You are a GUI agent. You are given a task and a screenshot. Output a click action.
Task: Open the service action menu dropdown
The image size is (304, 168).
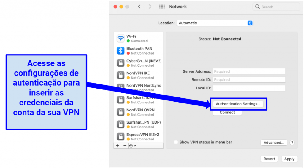[x=133, y=146]
